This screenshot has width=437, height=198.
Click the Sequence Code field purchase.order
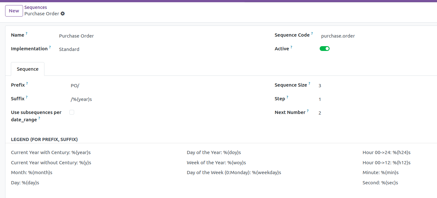coord(368,36)
